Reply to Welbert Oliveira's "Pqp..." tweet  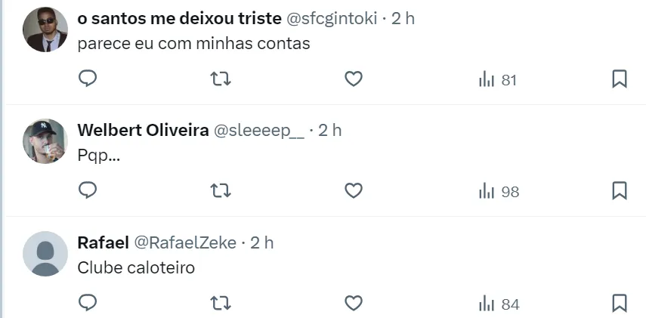click(x=88, y=190)
